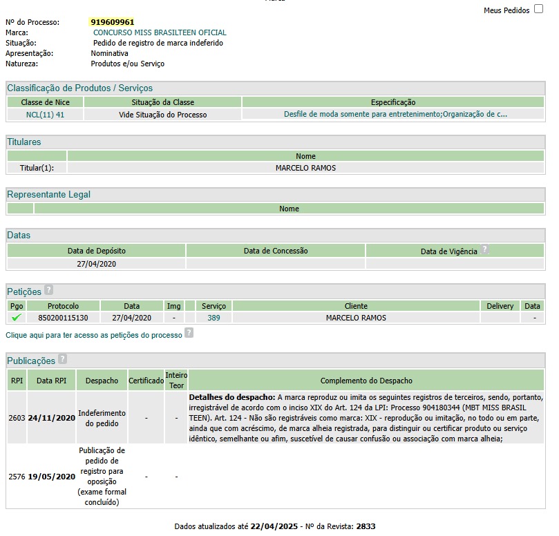
Task: Select process number 919609961
Action: click(x=113, y=22)
